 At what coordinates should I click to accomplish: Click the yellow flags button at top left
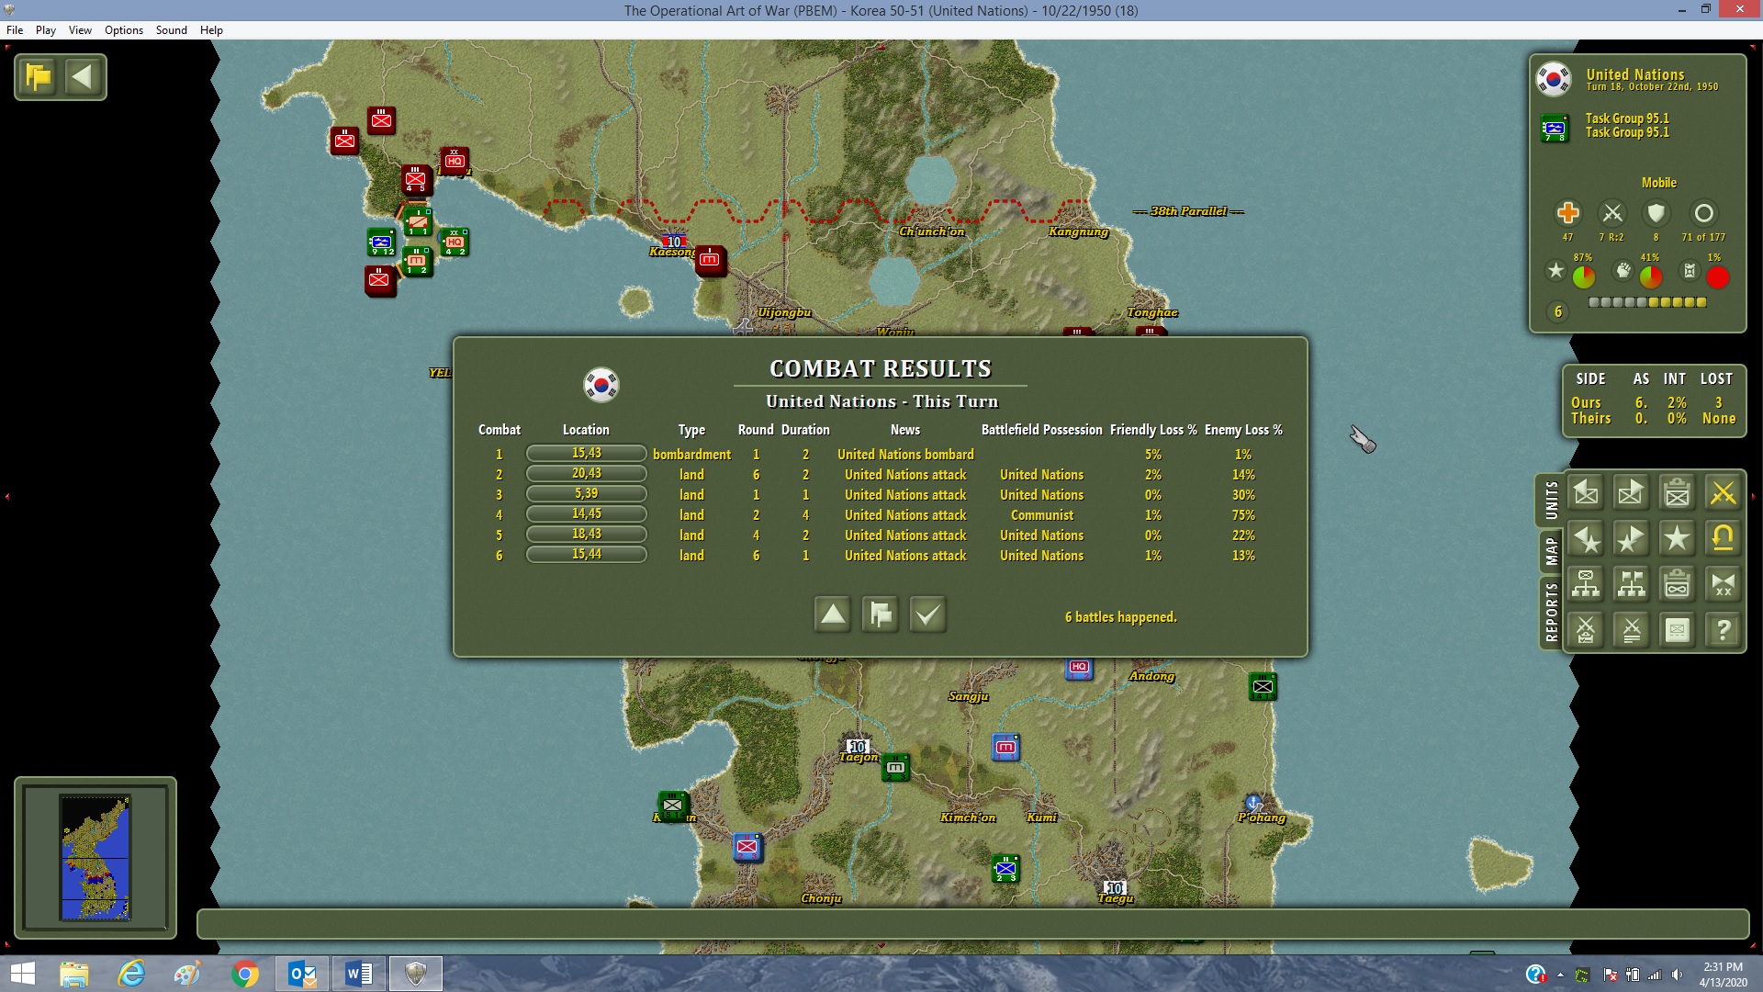tap(39, 77)
